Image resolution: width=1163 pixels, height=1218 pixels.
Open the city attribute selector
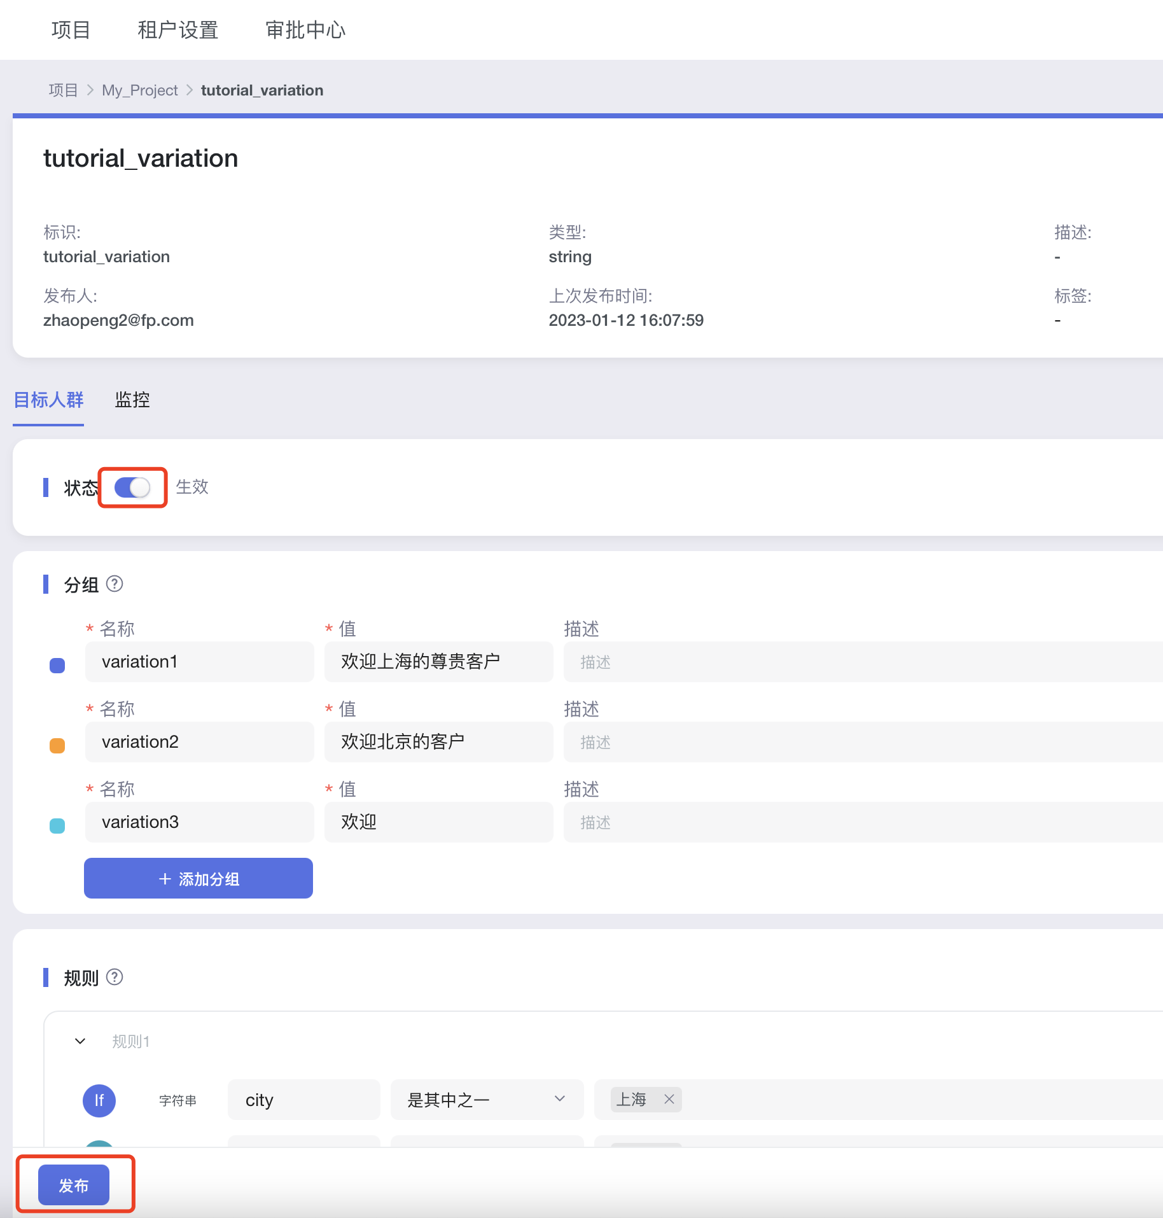tap(303, 1099)
